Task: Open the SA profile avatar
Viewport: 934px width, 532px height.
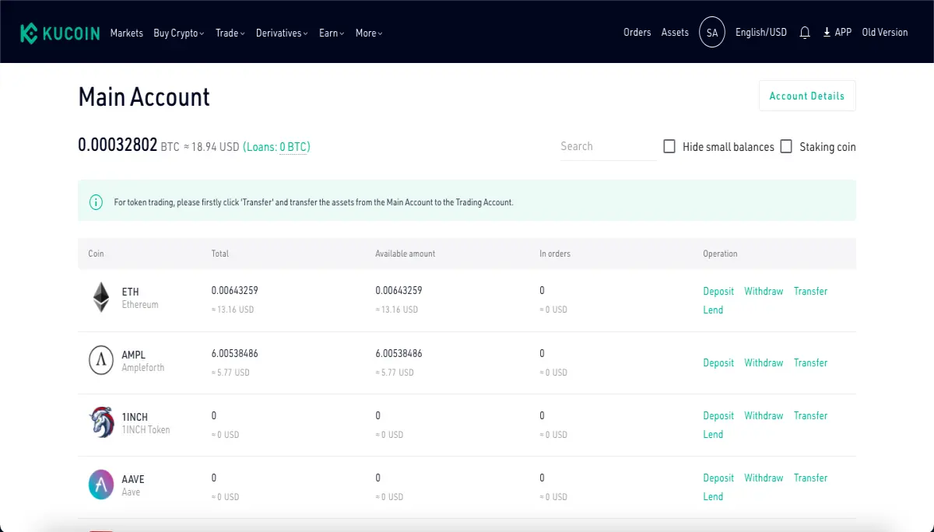Action: 712,32
